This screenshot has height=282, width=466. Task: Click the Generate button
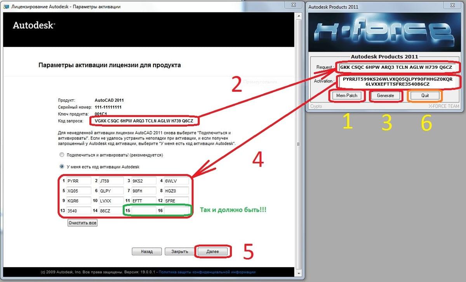(x=385, y=96)
